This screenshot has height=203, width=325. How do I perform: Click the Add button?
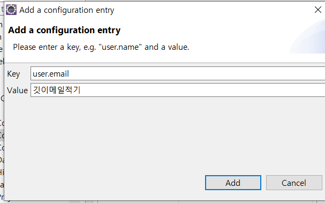233,183
